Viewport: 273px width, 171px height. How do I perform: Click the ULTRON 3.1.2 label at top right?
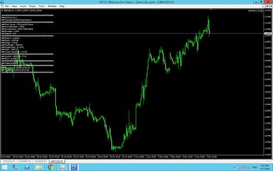[x=254, y=11]
